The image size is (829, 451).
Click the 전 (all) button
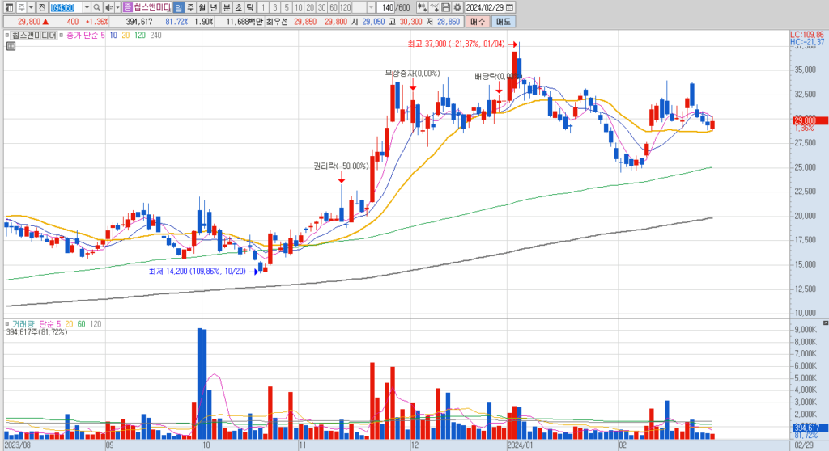click(x=42, y=7)
